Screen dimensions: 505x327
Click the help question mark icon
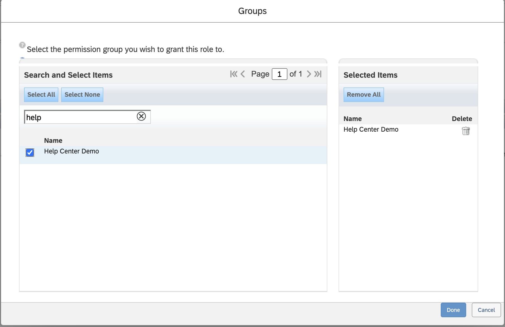click(22, 45)
